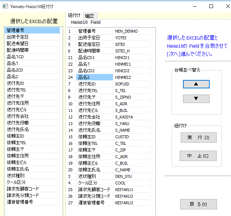Select 品名CD2 in the Haiso10 field table
This screenshot has height=216, width=231.
pos(95,71)
